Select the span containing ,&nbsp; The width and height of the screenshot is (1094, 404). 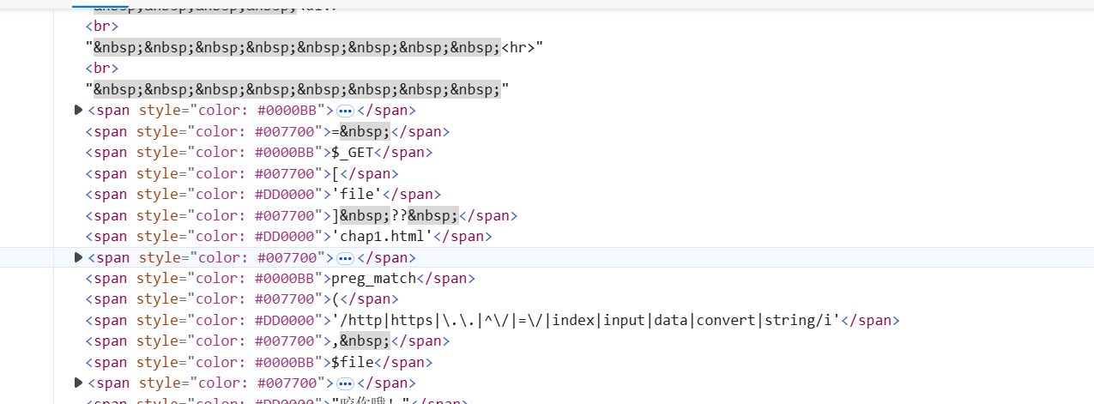[267, 341]
